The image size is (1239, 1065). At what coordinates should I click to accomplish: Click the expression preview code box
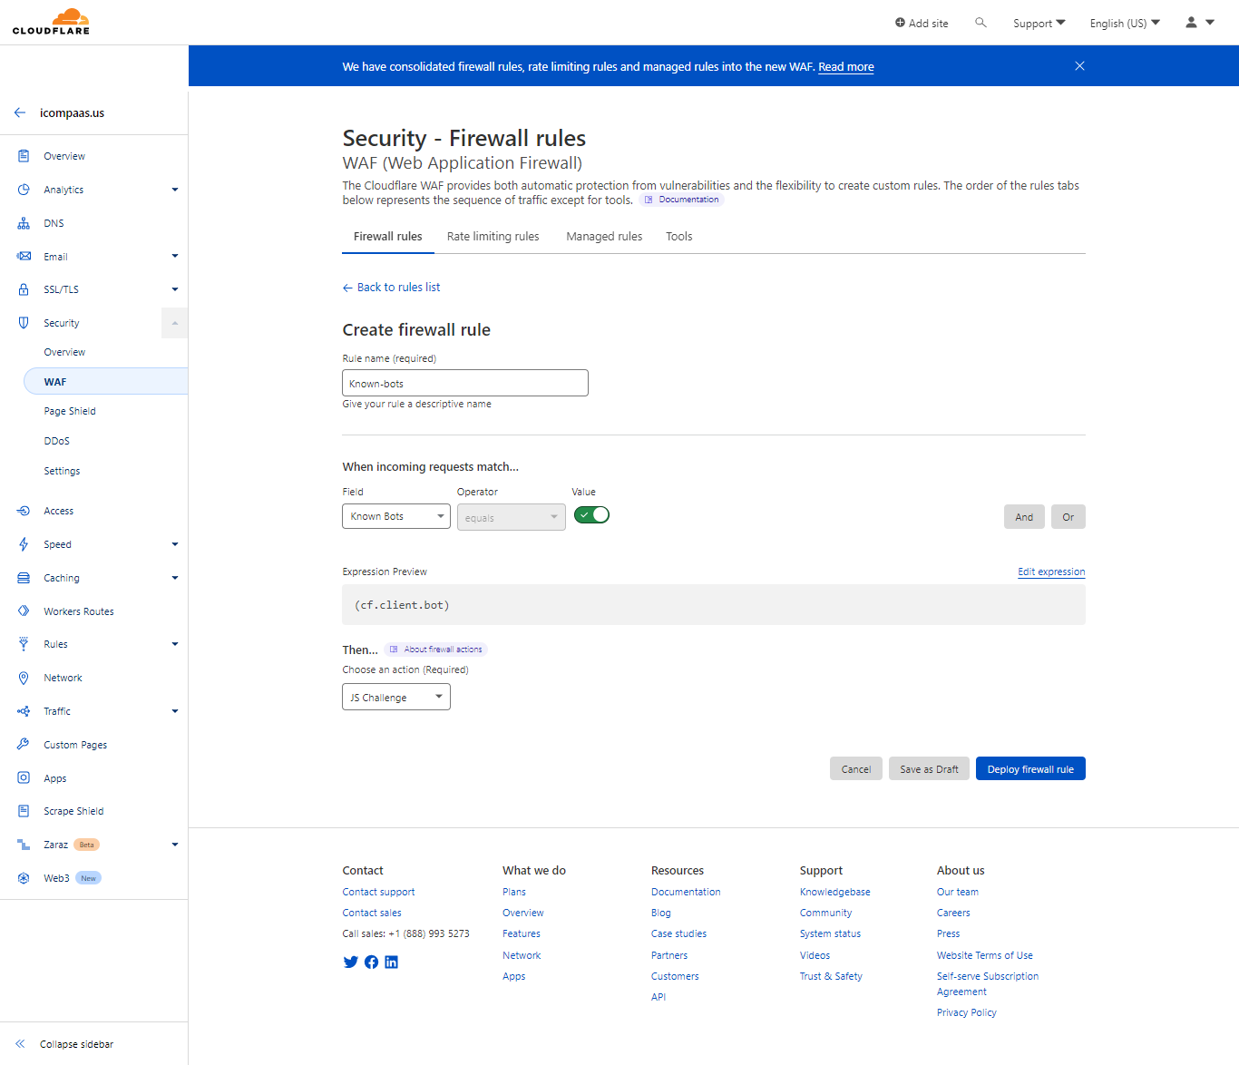coord(714,604)
